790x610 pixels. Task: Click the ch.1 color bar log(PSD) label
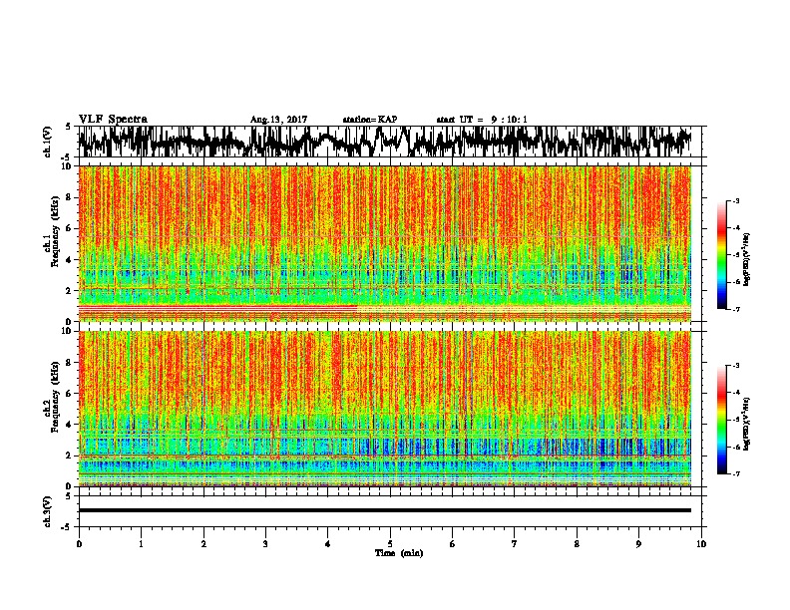(746, 259)
